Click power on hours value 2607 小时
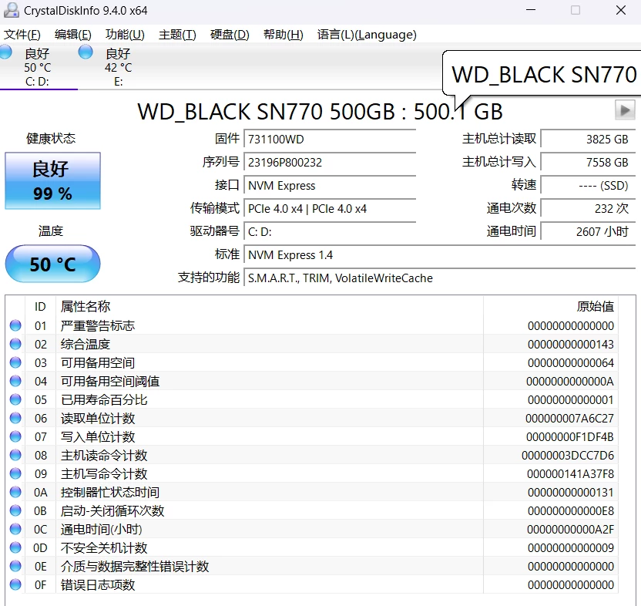Viewport: 641px width, 606px height. coord(588,232)
